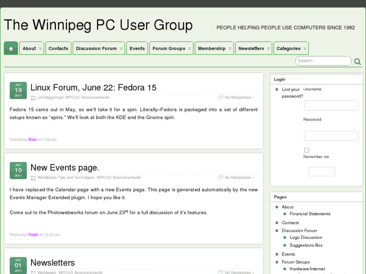Image resolution: width=366 pixels, height=274 pixels.
Task: Expand the Discussion Forum menu arrow
Action: 121,48
